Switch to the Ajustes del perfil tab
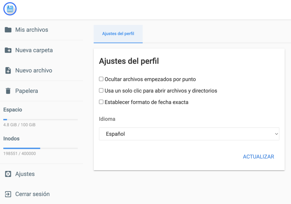The image size is (291, 204). pos(118,34)
